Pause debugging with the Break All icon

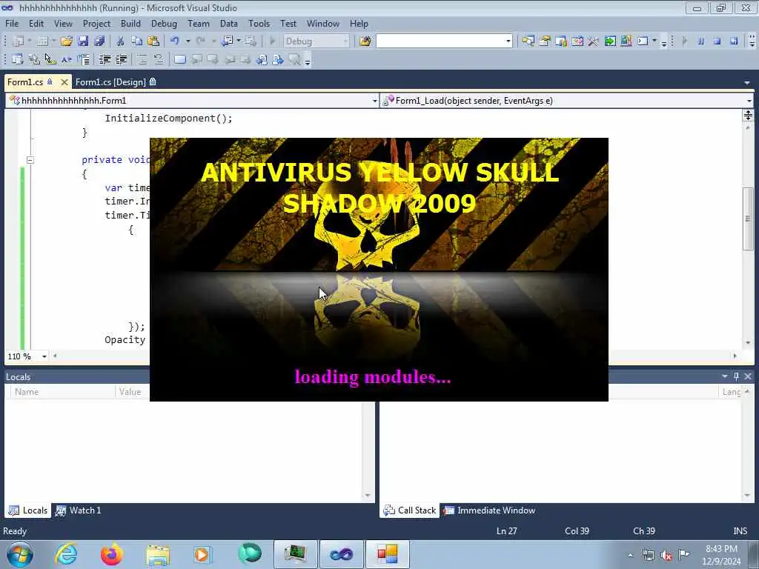click(701, 41)
